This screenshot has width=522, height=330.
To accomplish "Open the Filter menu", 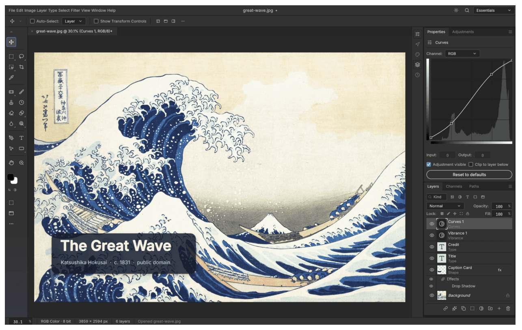I will 75,11.
